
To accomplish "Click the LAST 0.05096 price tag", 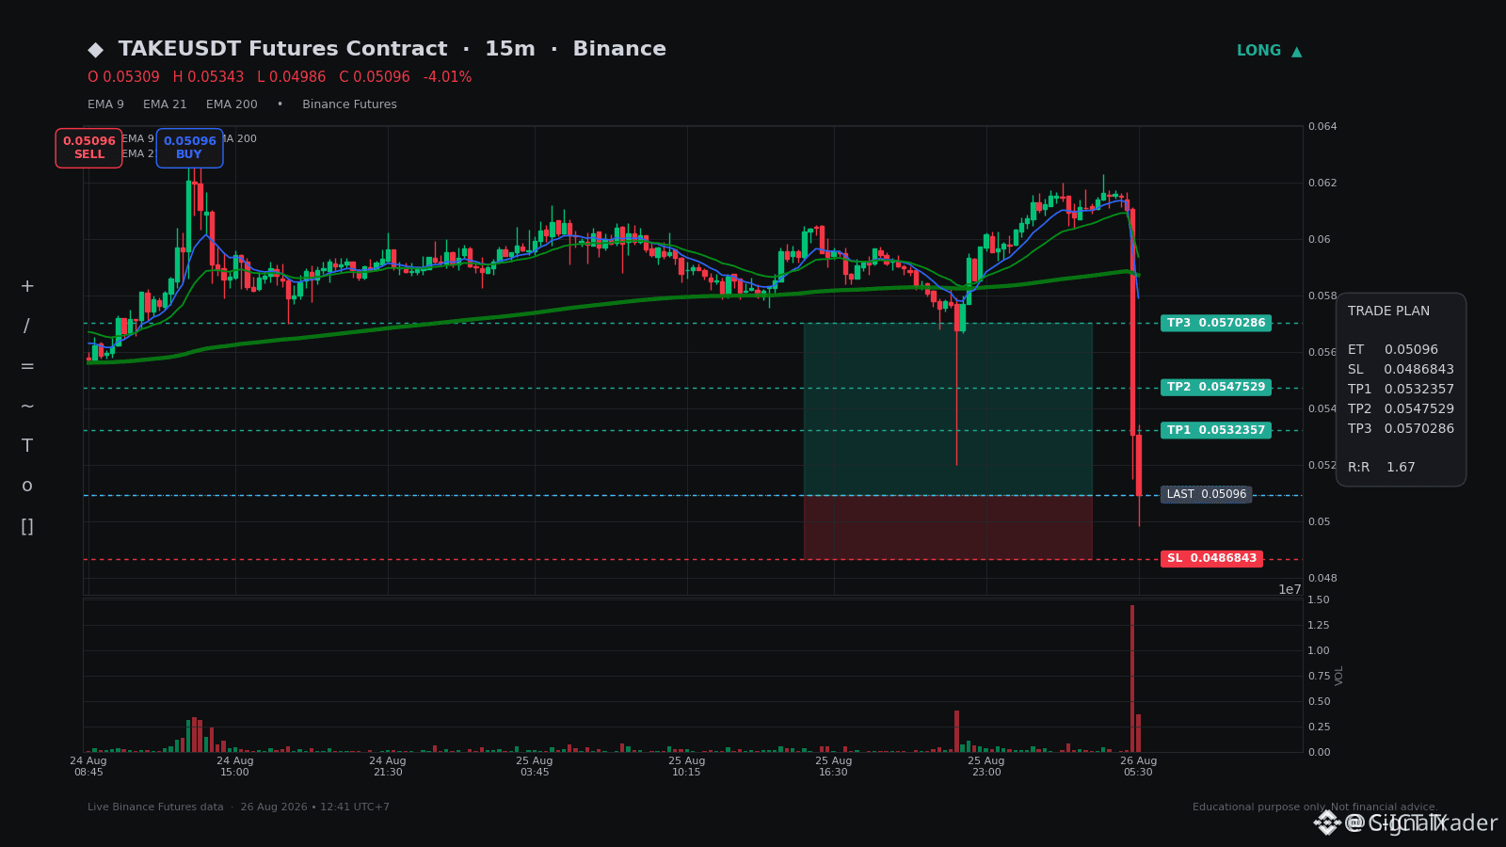I will (1206, 495).
